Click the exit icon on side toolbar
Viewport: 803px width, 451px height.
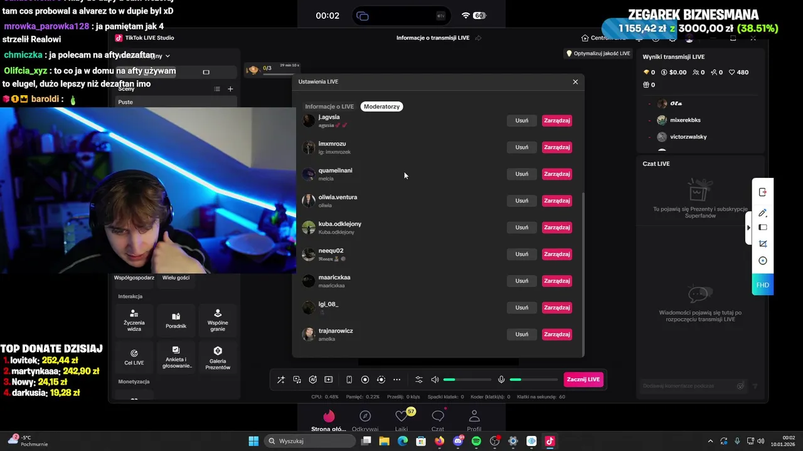[x=763, y=192]
